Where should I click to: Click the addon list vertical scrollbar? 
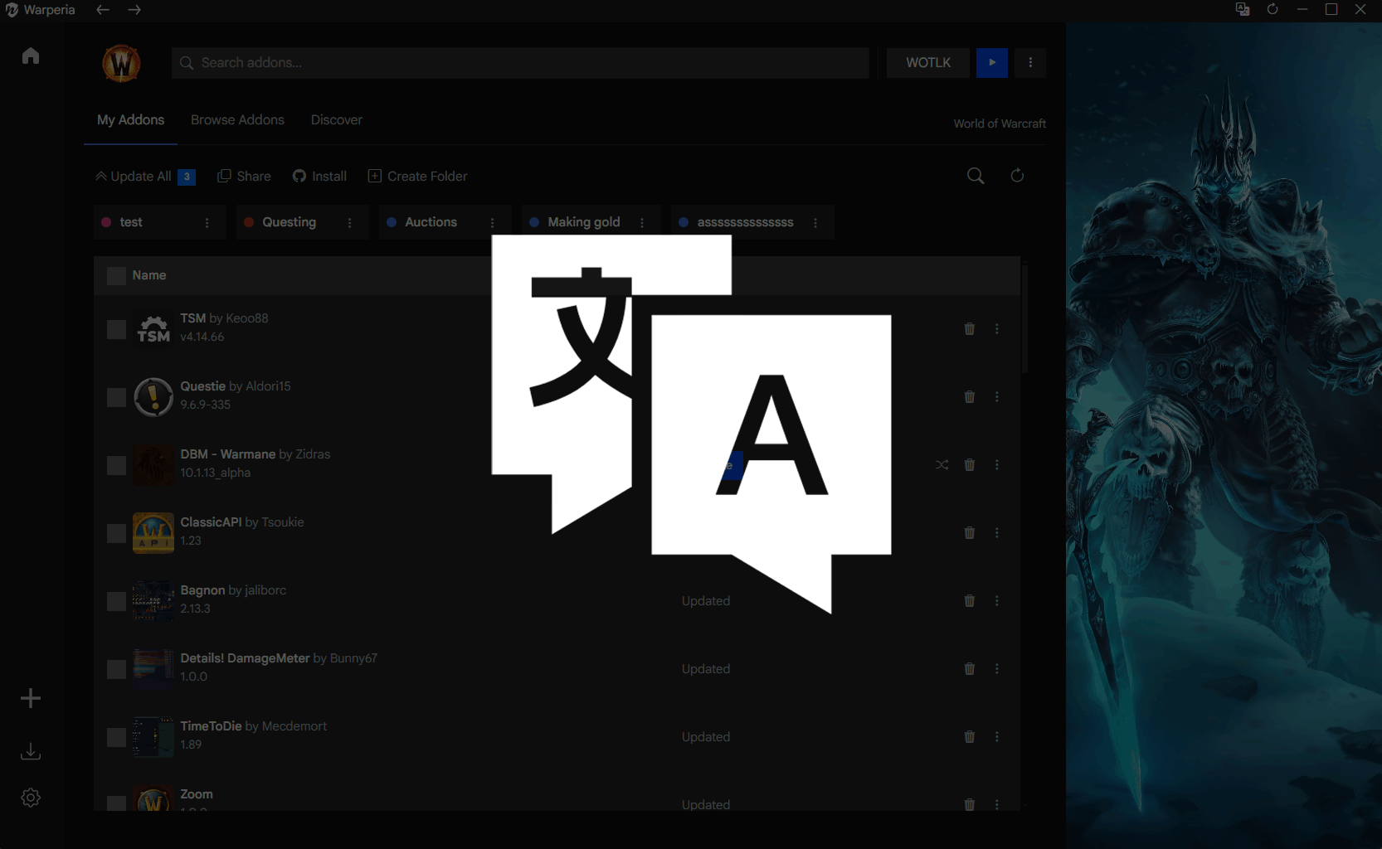pos(1025,318)
